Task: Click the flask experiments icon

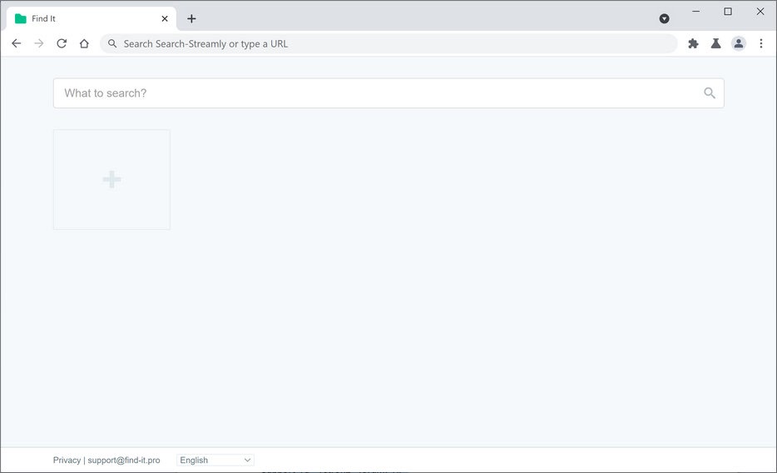Action: coord(715,43)
